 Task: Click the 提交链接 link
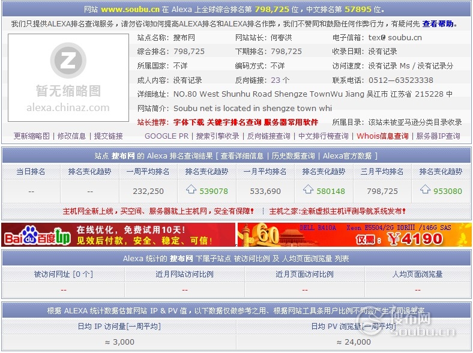click(108, 136)
